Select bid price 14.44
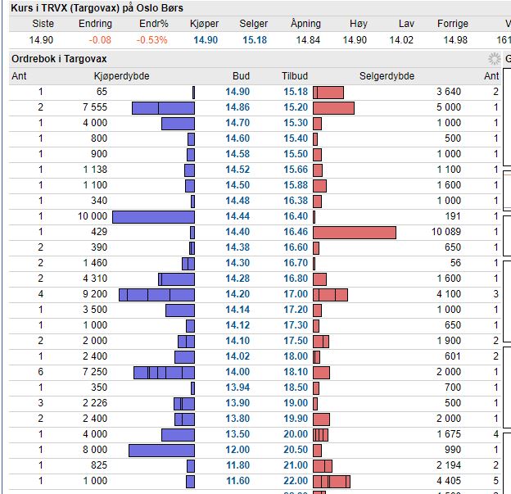The width and height of the screenshot is (511, 494). [237, 216]
